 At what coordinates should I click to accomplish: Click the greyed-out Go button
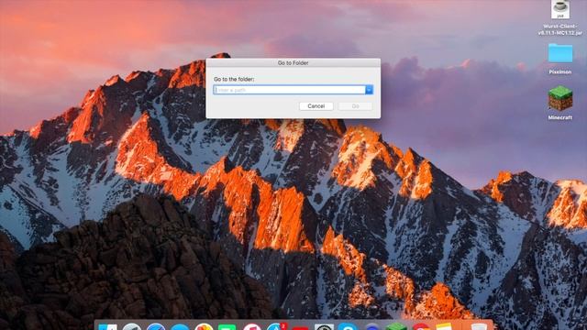click(355, 106)
